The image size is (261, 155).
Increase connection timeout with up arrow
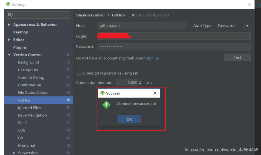140,81
